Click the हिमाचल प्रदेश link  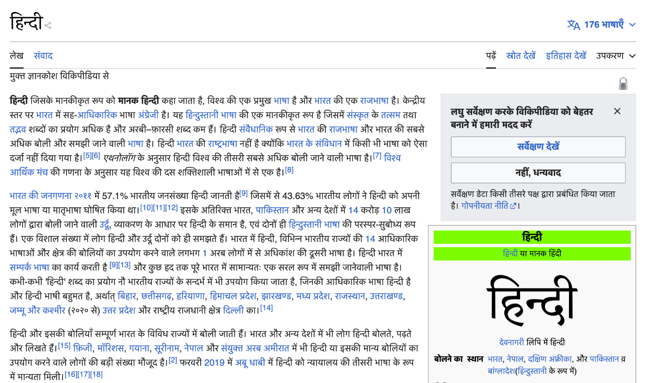point(233,295)
